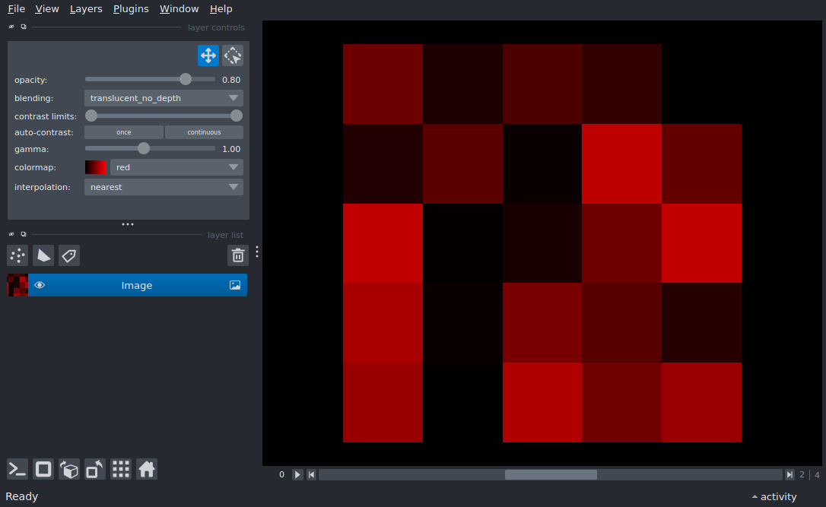Image resolution: width=826 pixels, height=507 pixels.
Task: Activate the pan/zoom mode button
Action: (208, 55)
